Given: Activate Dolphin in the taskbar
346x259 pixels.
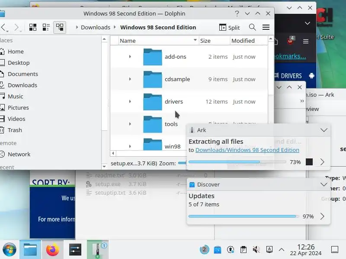Looking at the screenshot, I should click(30, 250).
